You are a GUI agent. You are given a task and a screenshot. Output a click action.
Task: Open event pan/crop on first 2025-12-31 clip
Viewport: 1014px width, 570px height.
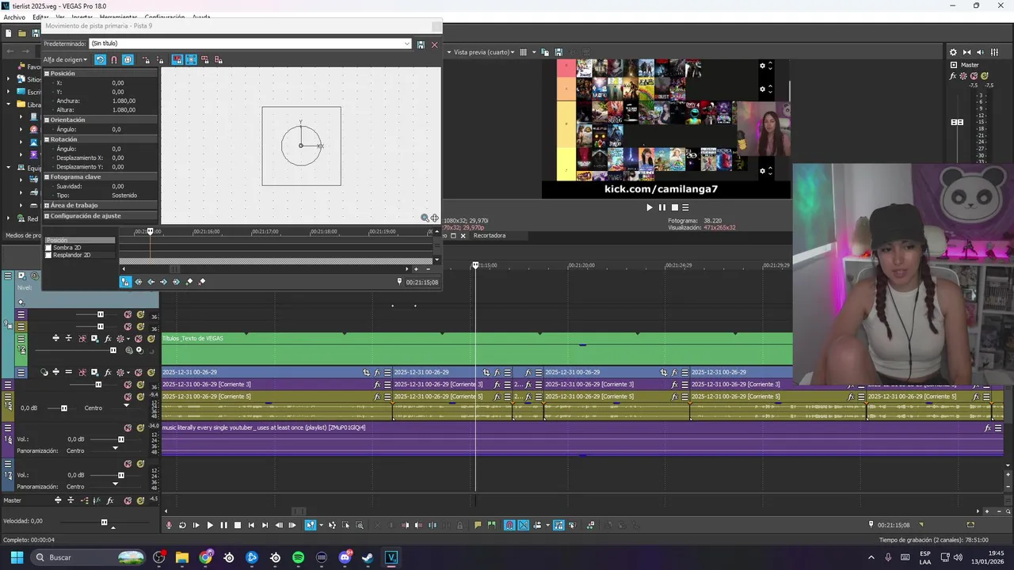click(366, 372)
